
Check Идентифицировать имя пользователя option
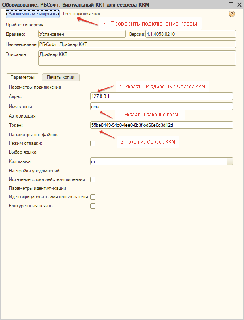(x=93, y=197)
